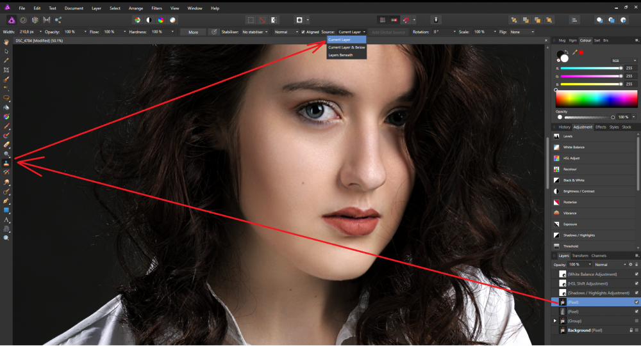Click the Colour panel opacity slider
The height and width of the screenshot is (346, 641).
(589, 117)
